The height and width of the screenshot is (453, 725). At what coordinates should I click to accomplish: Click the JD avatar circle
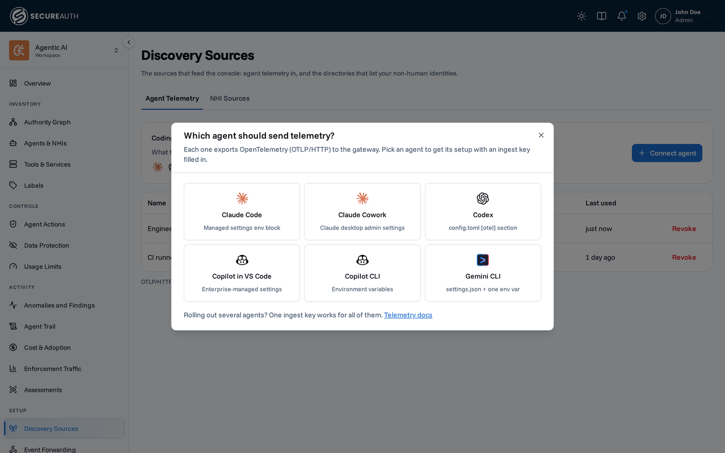(663, 16)
